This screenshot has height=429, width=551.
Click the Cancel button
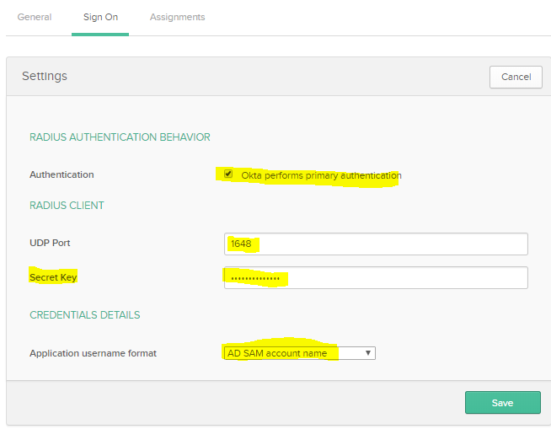pyautogui.click(x=516, y=77)
